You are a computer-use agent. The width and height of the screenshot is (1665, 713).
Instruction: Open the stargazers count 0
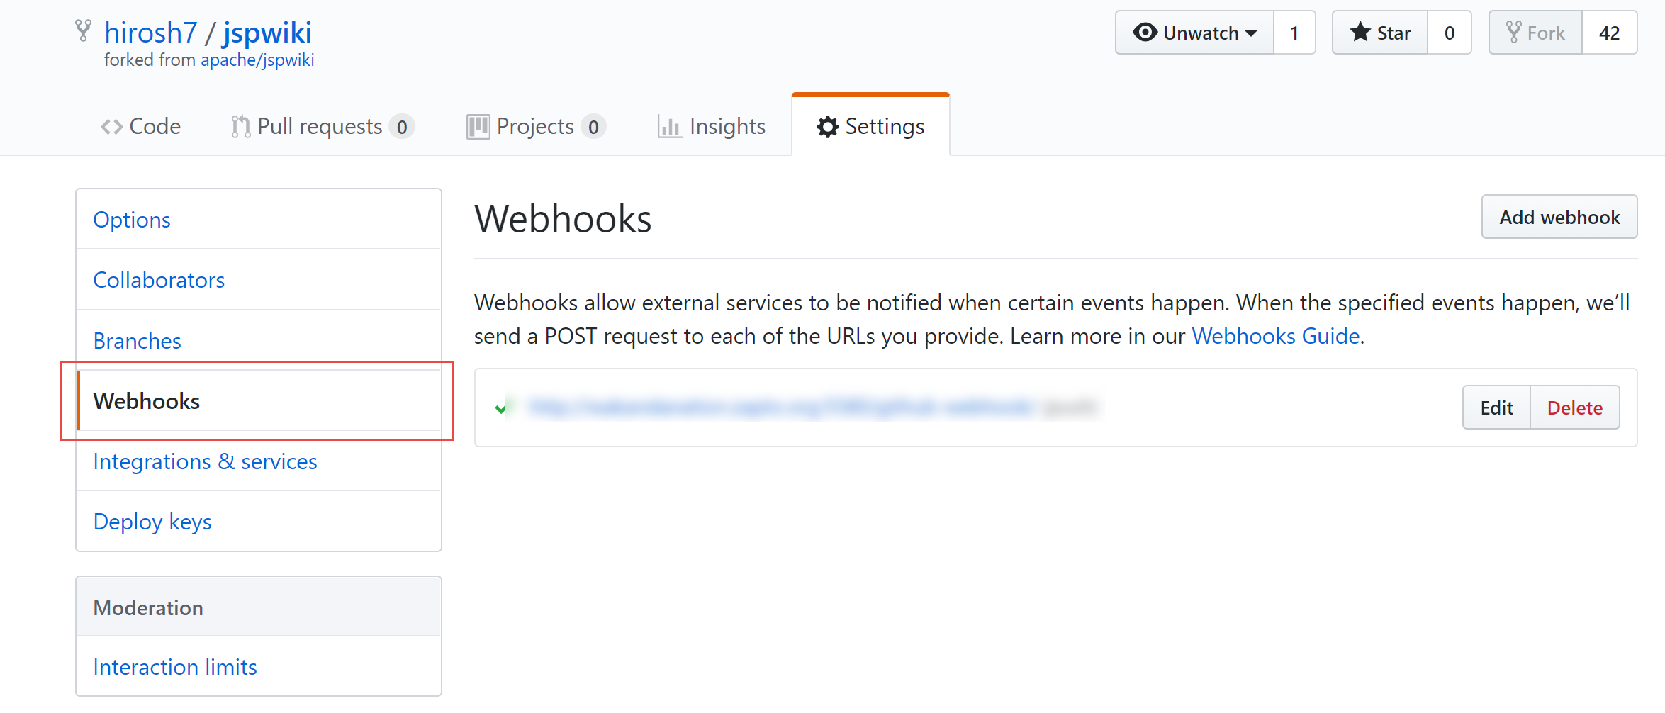[1449, 33]
